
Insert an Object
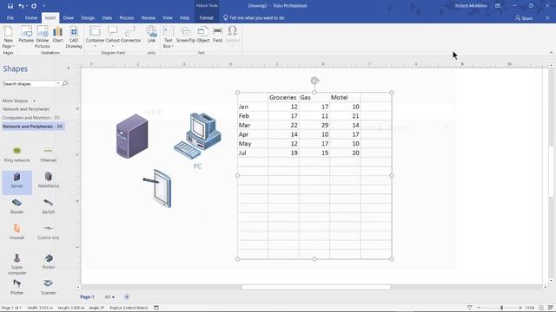203,35
